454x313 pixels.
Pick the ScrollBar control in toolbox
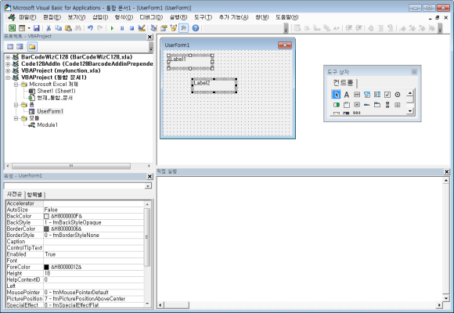pyautogui.click(x=387, y=105)
